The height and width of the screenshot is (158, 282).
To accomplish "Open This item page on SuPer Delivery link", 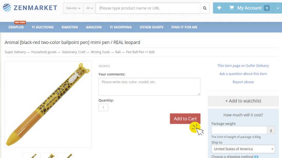I will point(243,66).
